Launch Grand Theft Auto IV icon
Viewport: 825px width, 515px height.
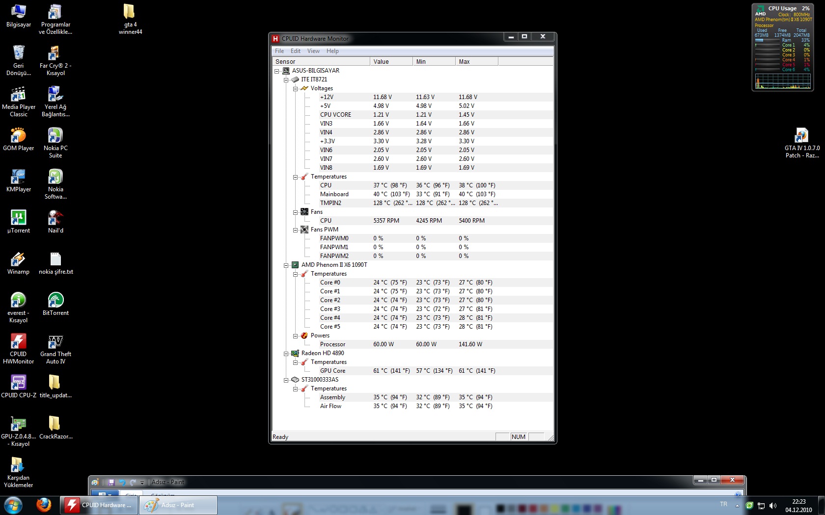55,349
